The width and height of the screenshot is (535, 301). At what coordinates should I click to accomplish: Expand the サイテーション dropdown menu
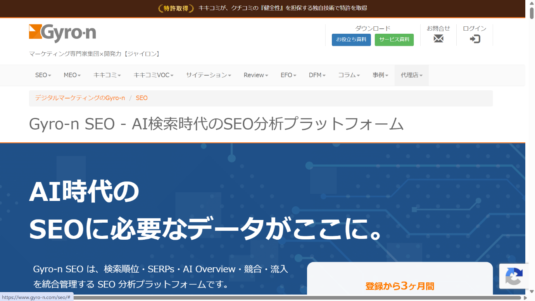pyautogui.click(x=209, y=75)
